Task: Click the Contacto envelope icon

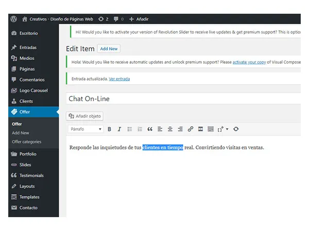Action: (14, 207)
